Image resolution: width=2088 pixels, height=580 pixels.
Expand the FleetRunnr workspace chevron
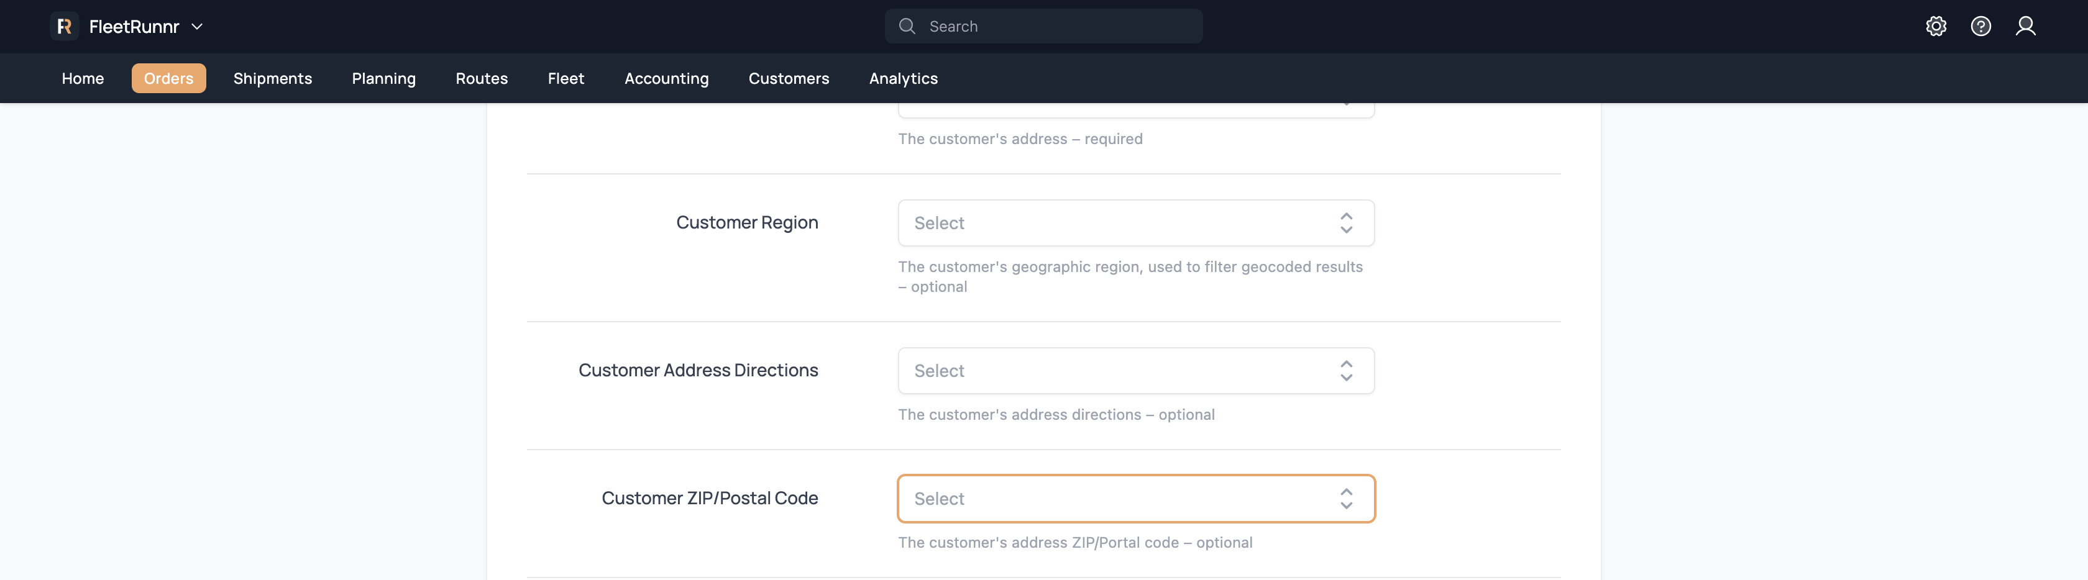coord(197,27)
